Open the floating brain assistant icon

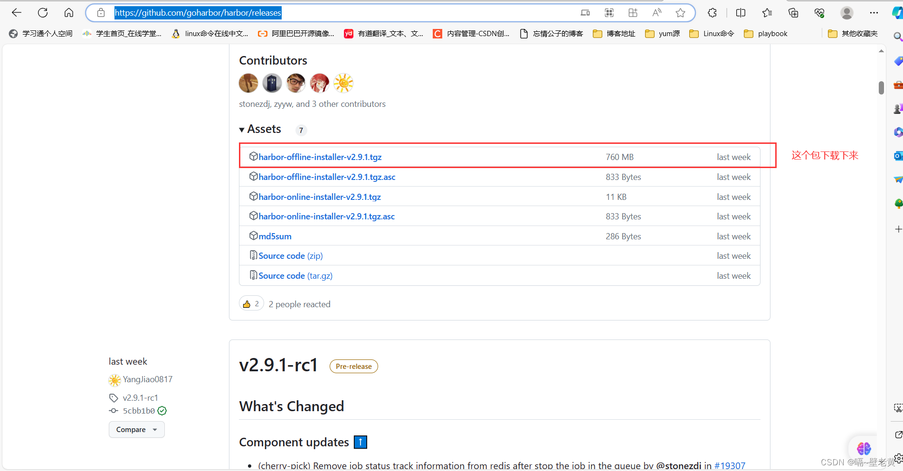tap(864, 448)
